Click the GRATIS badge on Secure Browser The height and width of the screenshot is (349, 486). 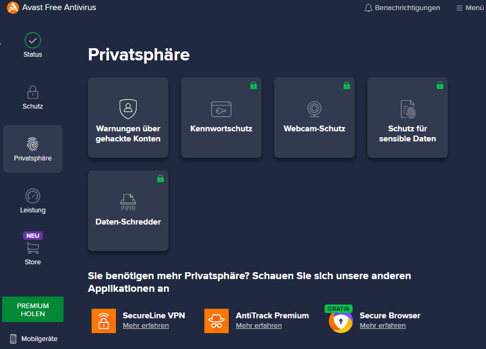[x=338, y=309]
